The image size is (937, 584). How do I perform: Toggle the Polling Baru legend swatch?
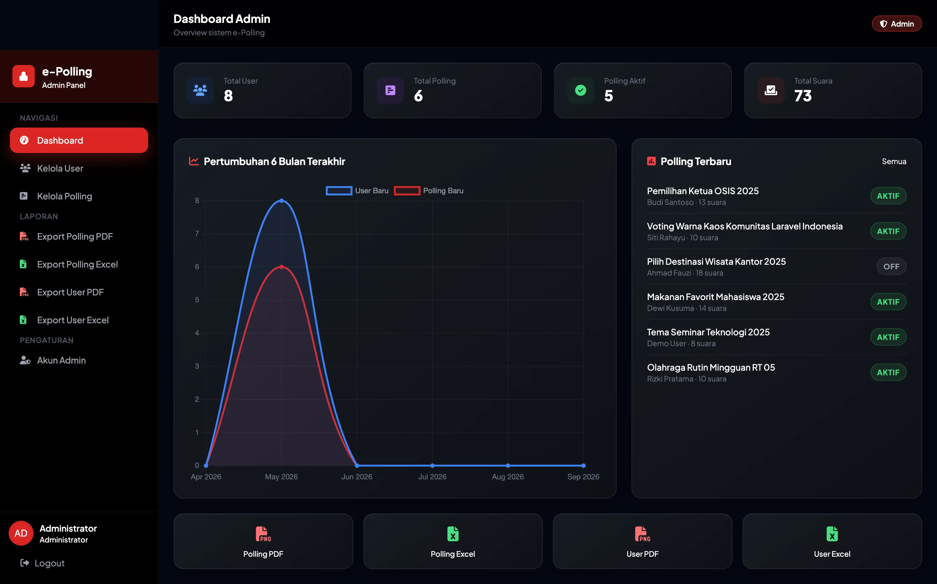[x=407, y=190]
